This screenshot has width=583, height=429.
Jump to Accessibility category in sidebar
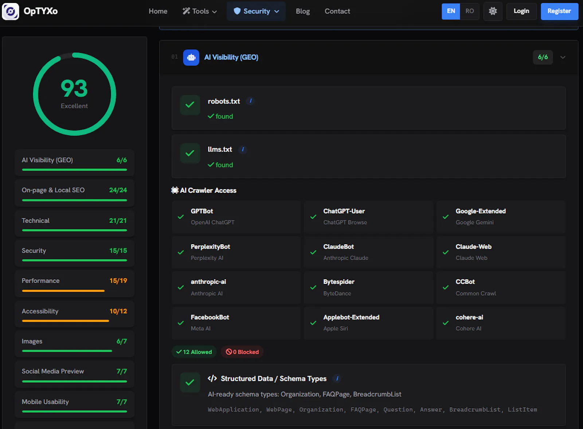[74, 314]
